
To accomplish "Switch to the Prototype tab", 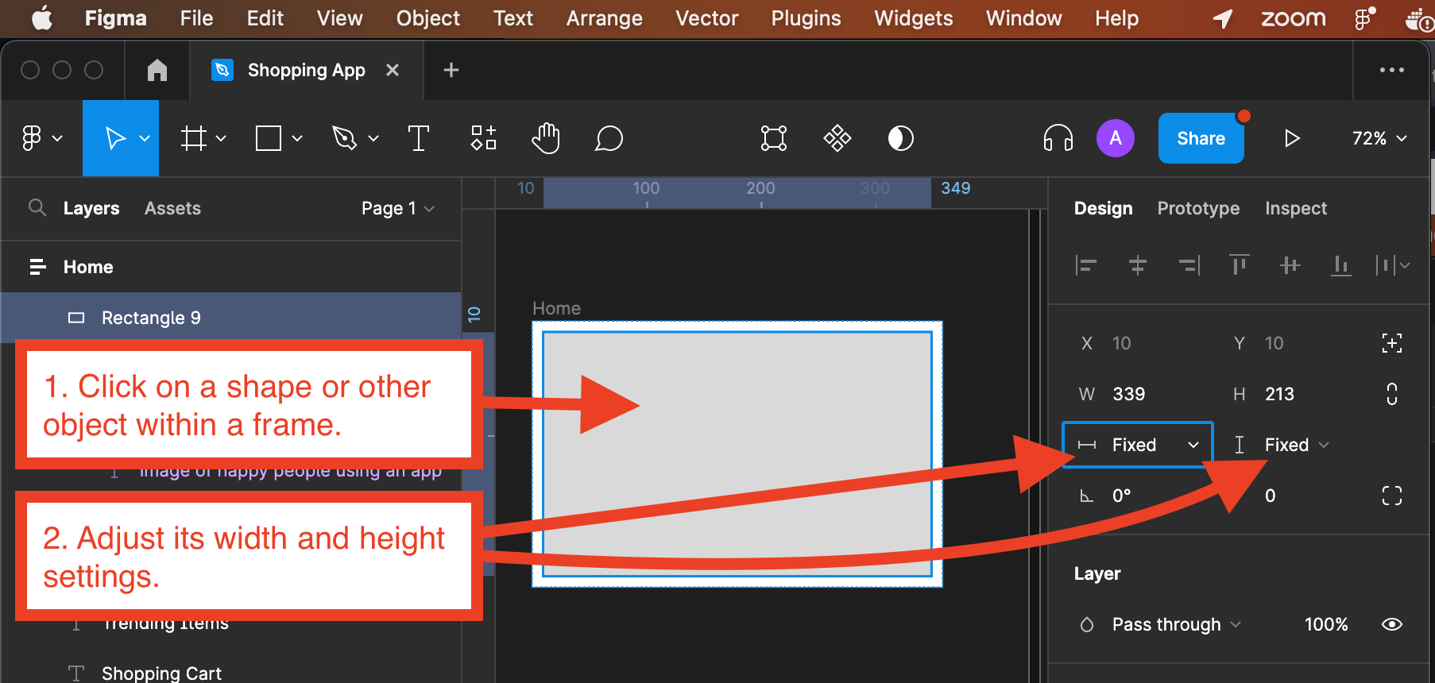I will pos(1198,208).
